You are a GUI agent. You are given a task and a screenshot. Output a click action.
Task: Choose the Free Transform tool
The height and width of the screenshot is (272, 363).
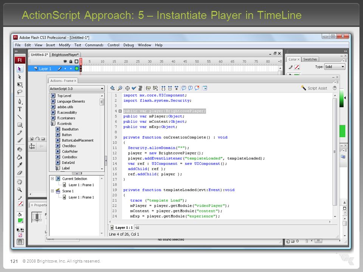click(x=20, y=84)
